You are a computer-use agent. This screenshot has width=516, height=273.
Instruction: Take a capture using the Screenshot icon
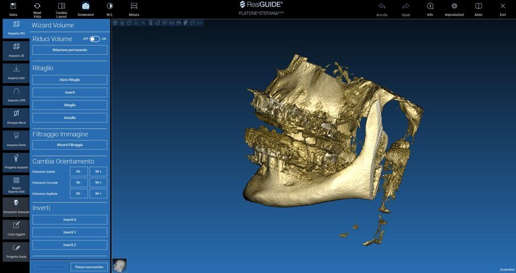point(86,6)
